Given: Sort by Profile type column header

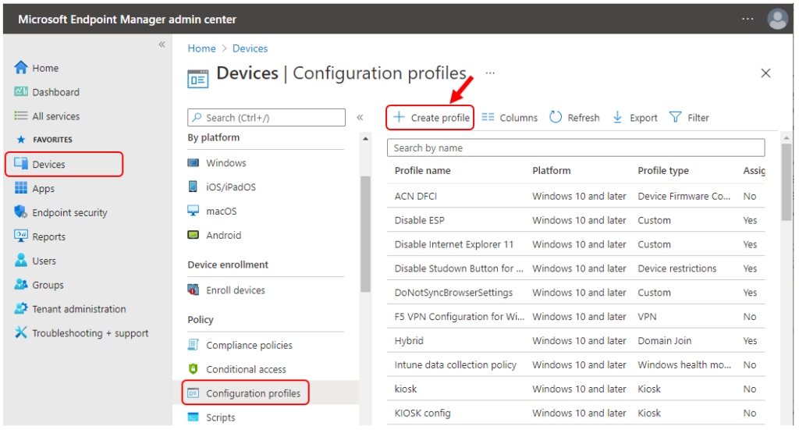Looking at the screenshot, I should 663,171.
